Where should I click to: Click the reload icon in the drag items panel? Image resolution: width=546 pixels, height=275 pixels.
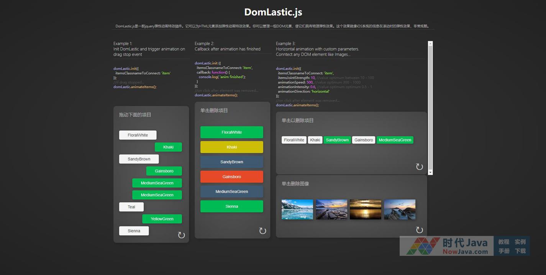pos(181,235)
